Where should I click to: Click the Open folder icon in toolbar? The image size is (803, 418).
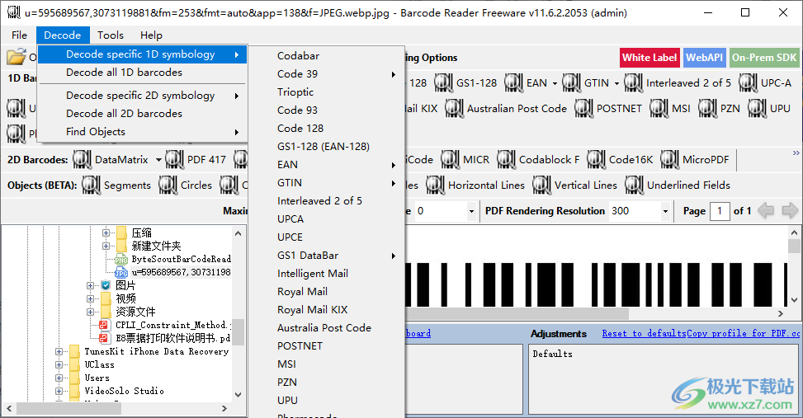[17, 57]
